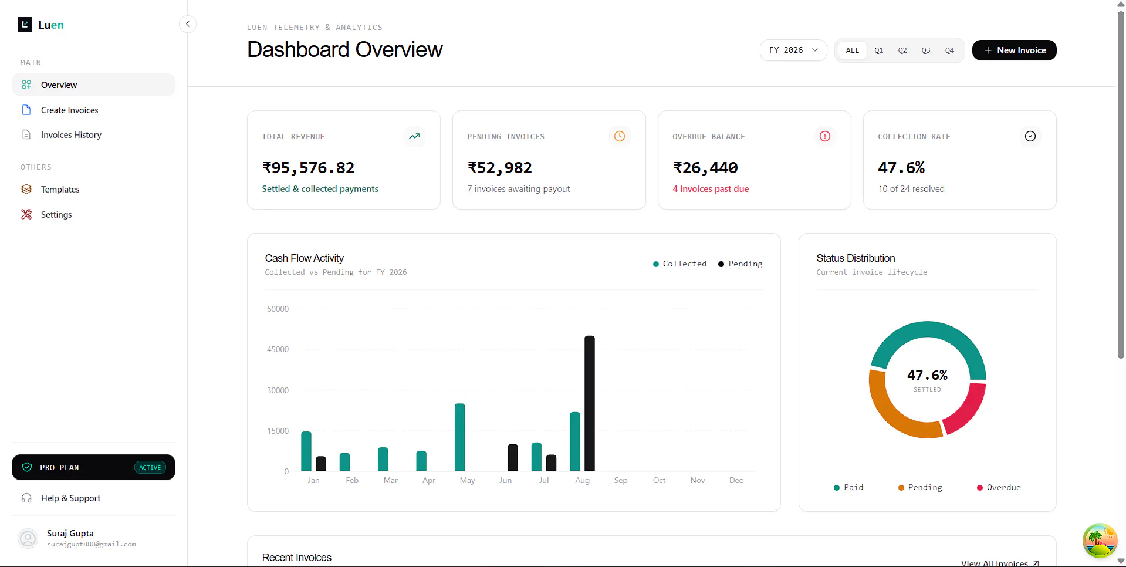The image size is (1126, 567).
Task: Filter the dashboard by Q1
Action: point(879,50)
